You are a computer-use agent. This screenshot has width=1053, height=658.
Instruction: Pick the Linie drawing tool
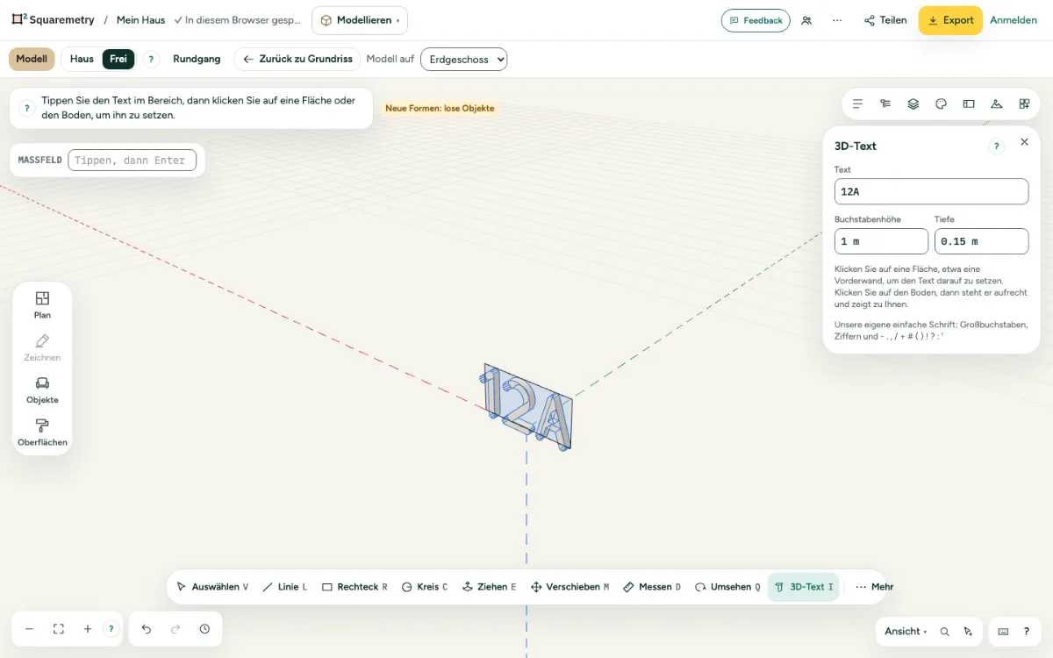click(285, 587)
